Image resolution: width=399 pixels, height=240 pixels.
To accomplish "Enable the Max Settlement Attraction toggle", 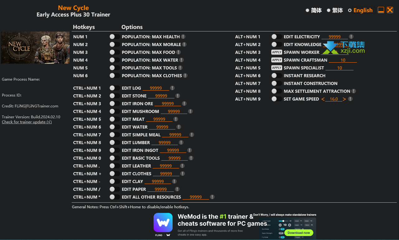I will [276, 91].
